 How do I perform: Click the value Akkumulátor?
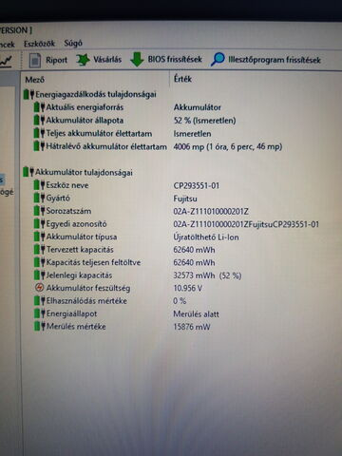[197, 107]
